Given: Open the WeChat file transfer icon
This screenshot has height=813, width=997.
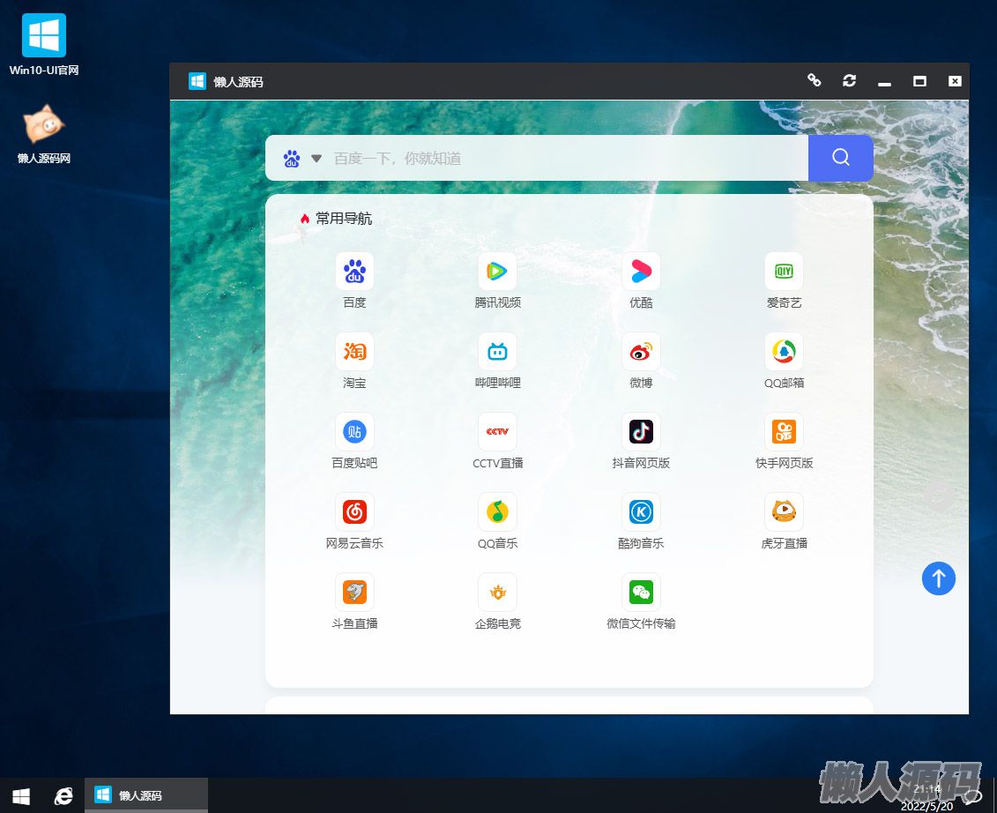Looking at the screenshot, I should pos(641,593).
